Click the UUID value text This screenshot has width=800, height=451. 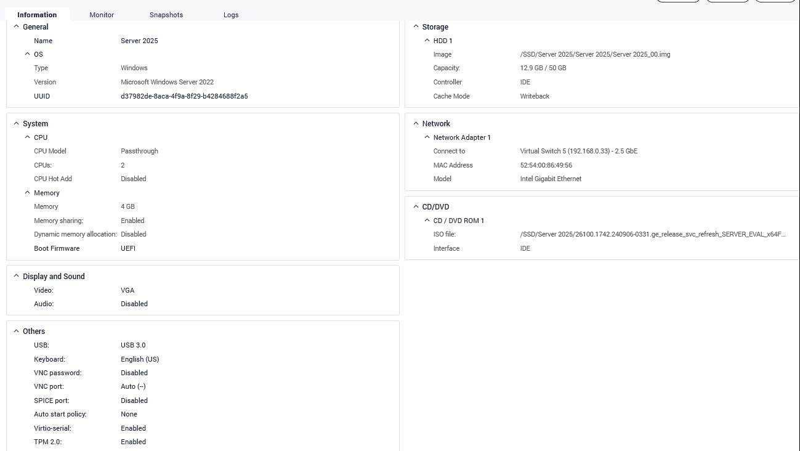(184, 96)
